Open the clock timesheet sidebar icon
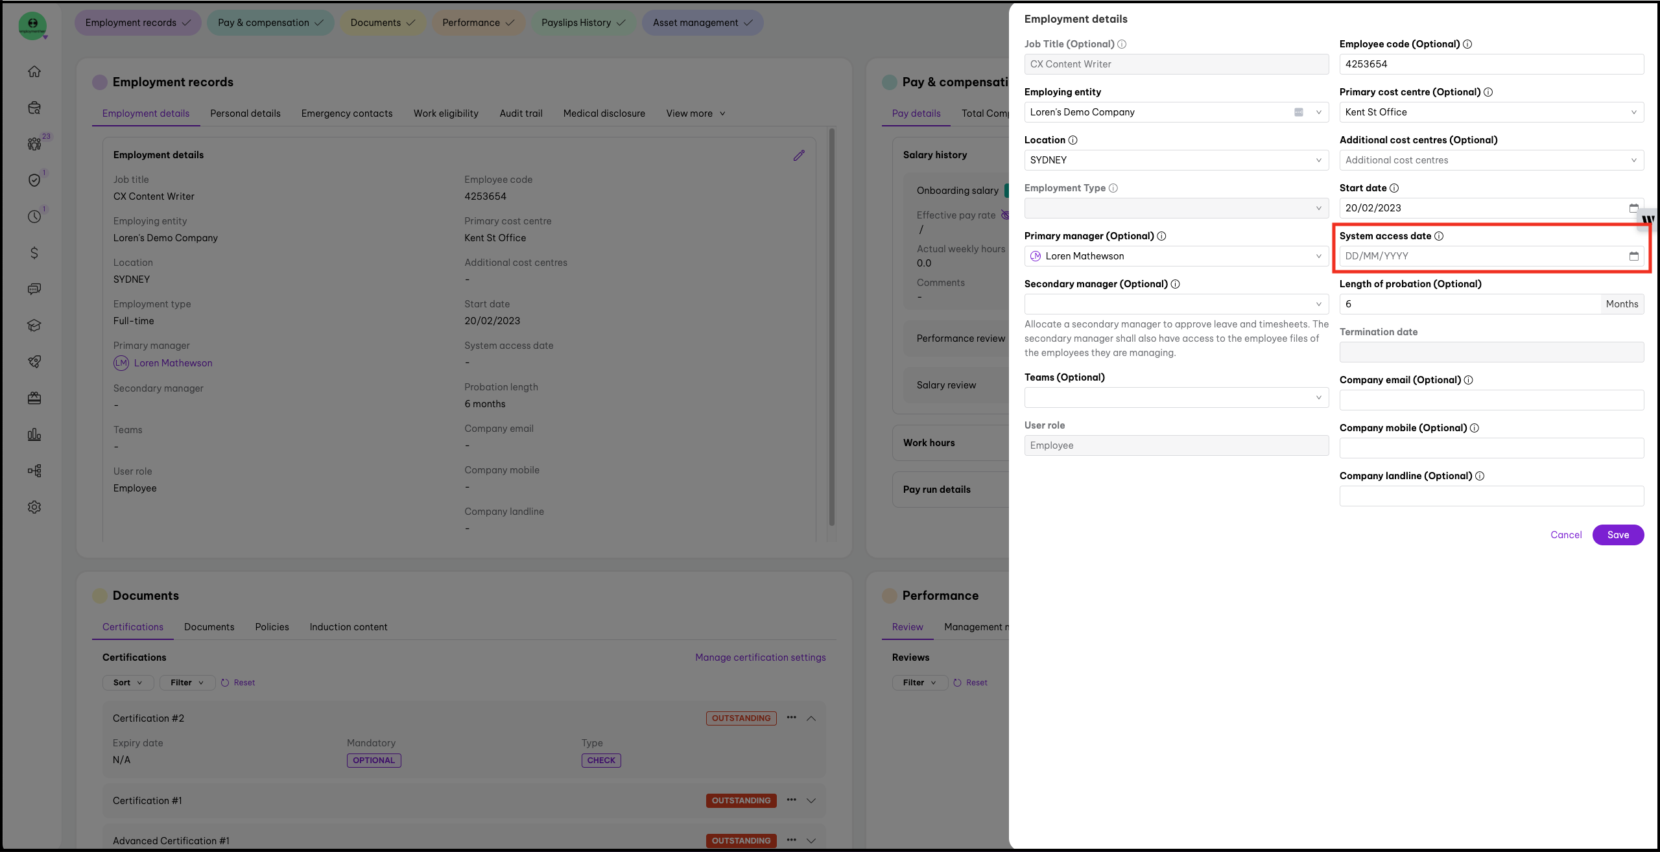This screenshot has width=1660, height=852. [x=34, y=217]
